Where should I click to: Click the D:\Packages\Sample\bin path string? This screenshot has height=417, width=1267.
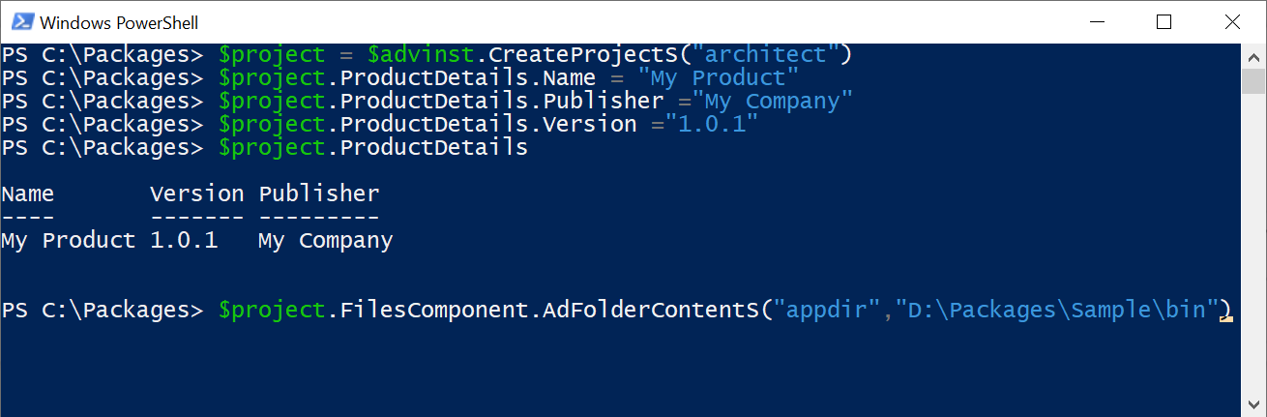pyautogui.click(x=1057, y=310)
